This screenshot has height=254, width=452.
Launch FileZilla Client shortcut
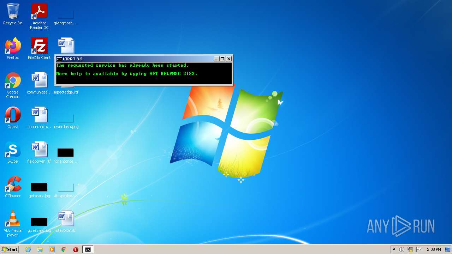coord(39,49)
